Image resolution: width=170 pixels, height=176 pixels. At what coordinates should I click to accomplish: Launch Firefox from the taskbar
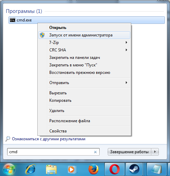(x=93, y=169)
